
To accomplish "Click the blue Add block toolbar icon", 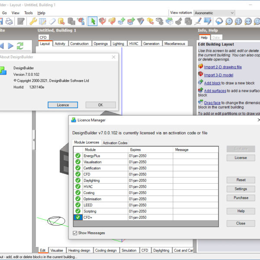I will coord(121,21).
